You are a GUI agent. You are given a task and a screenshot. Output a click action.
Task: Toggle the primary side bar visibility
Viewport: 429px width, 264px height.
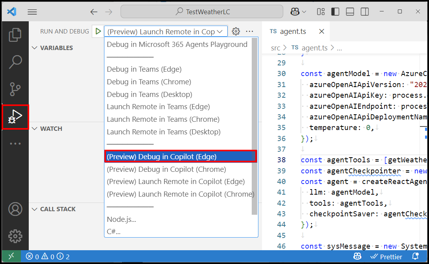[335, 11]
